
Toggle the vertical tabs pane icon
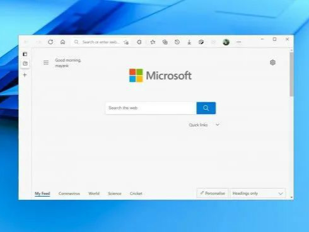(25, 54)
